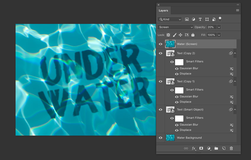Select the Text (Smart Object) layer name
This screenshot has height=160, width=251.
tap(190, 110)
